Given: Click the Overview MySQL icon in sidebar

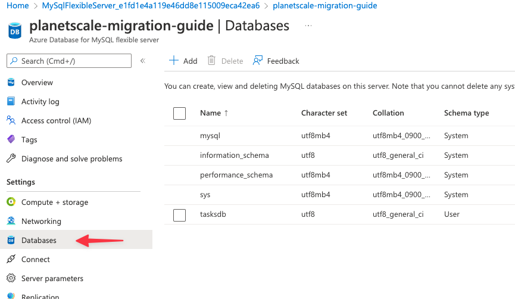Looking at the screenshot, I should click(11, 82).
